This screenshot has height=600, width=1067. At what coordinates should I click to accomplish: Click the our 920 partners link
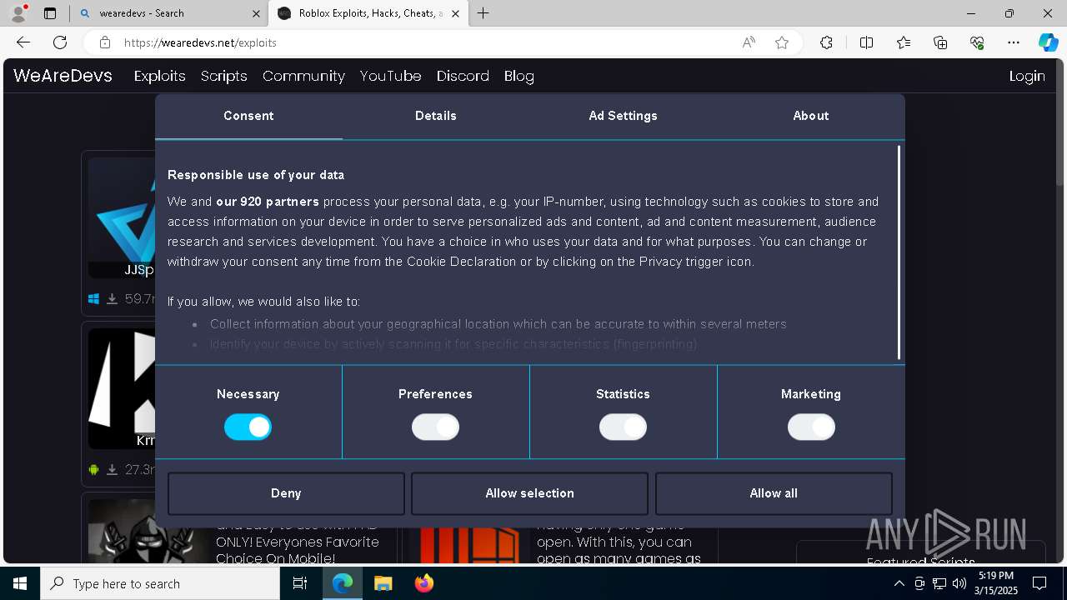pyautogui.click(x=268, y=202)
